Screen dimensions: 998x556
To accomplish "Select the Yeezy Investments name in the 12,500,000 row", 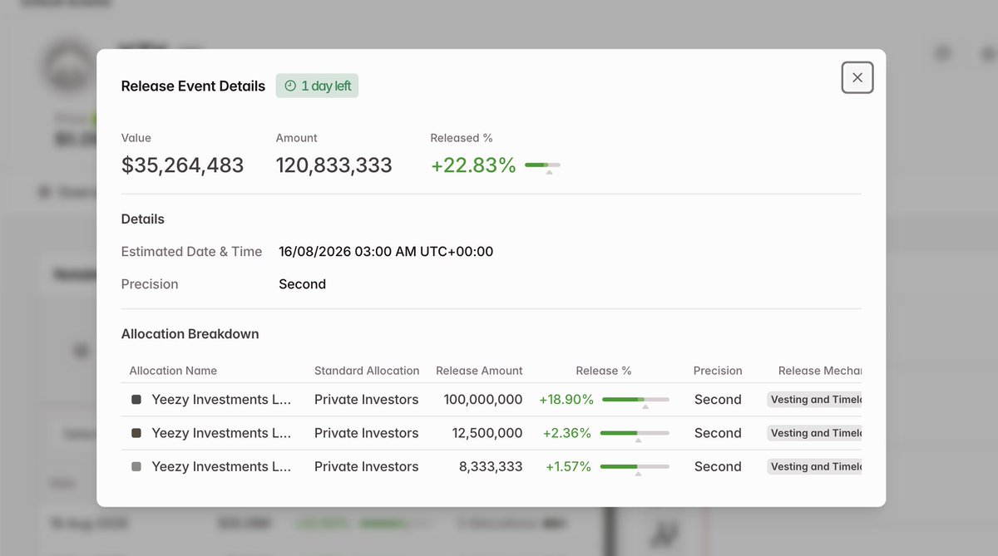I will tap(221, 433).
